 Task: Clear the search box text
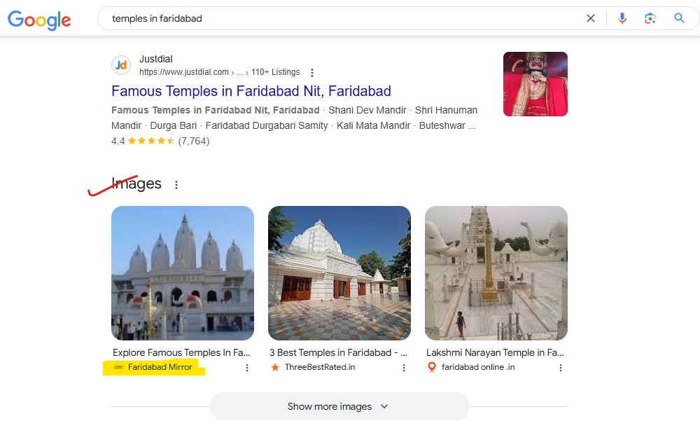pyautogui.click(x=591, y=18)
